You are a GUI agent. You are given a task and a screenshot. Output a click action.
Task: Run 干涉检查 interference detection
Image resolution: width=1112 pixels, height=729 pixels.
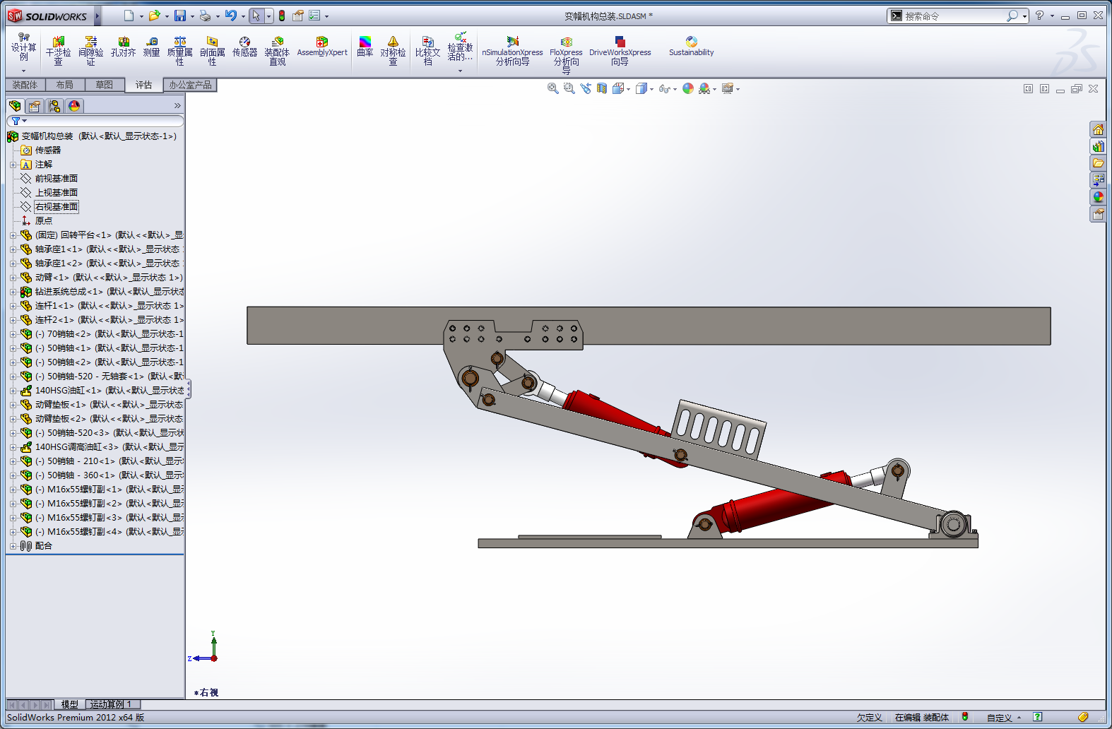point(58,51)
